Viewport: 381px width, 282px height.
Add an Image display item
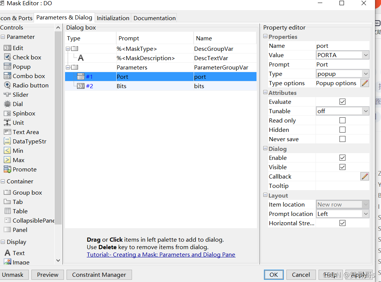pyautogui.click(x=17, y=262)
